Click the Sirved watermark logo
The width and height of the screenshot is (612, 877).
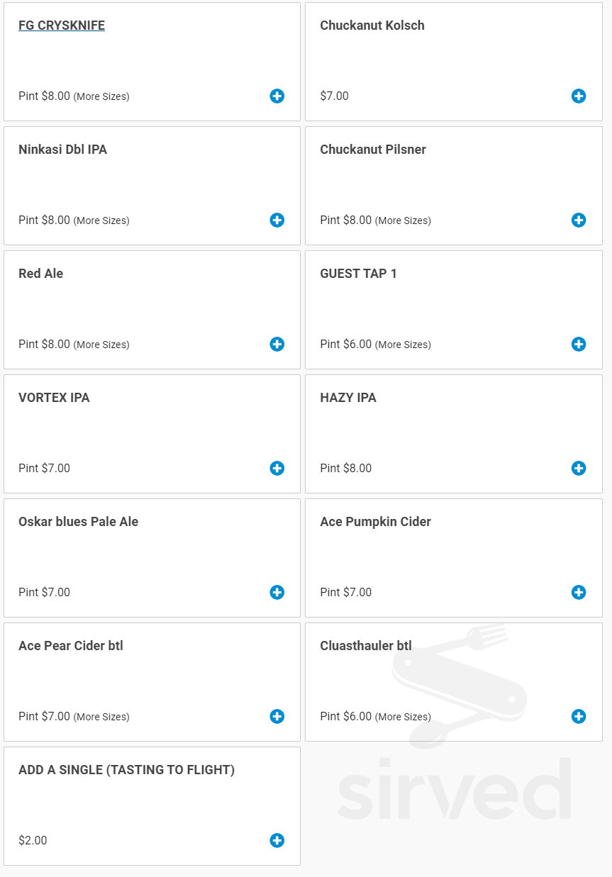(454, 787)
